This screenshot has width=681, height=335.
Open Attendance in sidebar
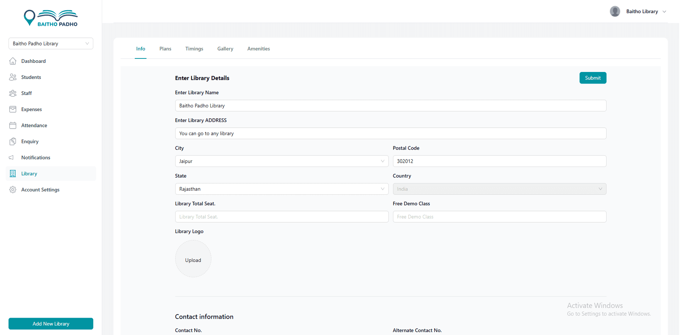tap(51, 125)
